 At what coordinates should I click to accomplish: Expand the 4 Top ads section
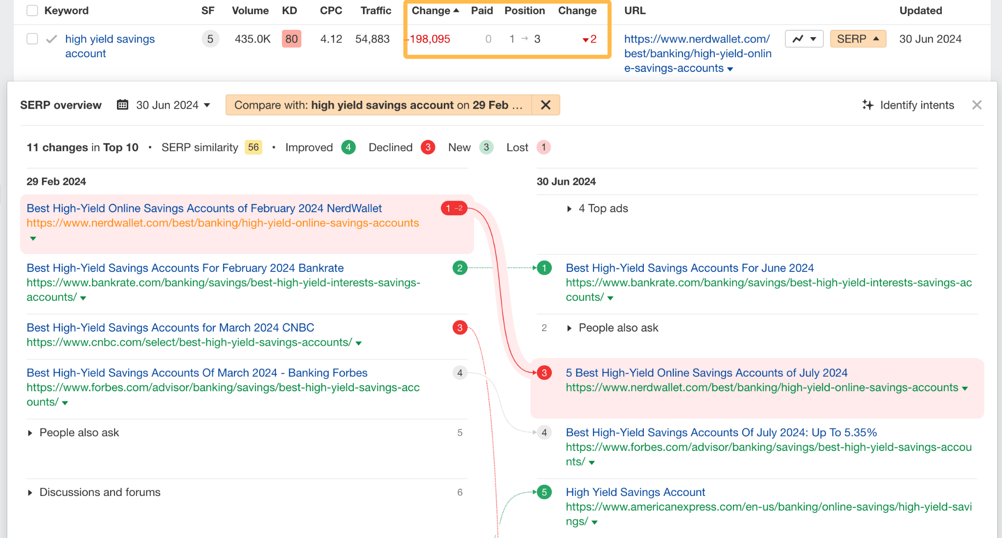(597, 209)
